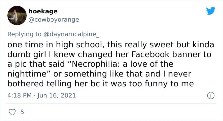The width and height of the screenshot is (223, 121).
Task: Like the tweet using the heart icon
Action: (x=12, y=112)
